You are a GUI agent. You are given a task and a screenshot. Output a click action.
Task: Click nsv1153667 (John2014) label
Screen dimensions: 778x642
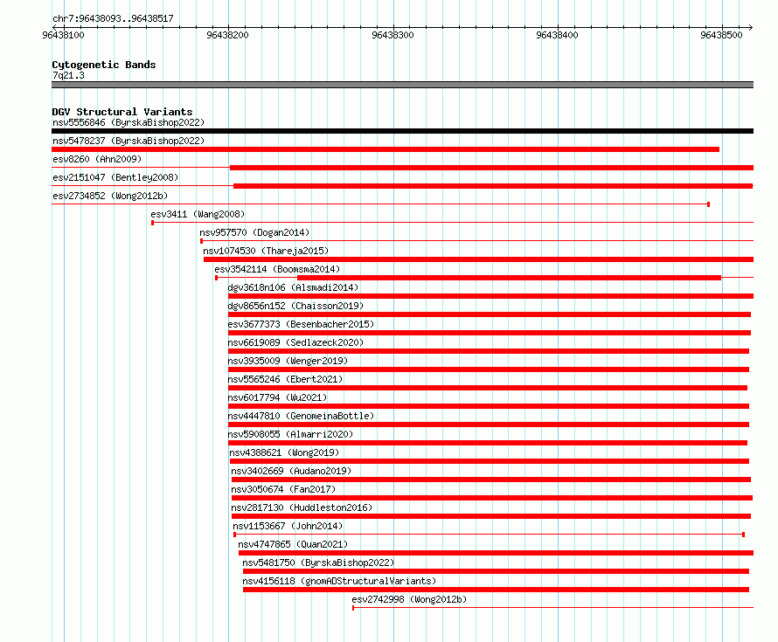coord(288,526)
